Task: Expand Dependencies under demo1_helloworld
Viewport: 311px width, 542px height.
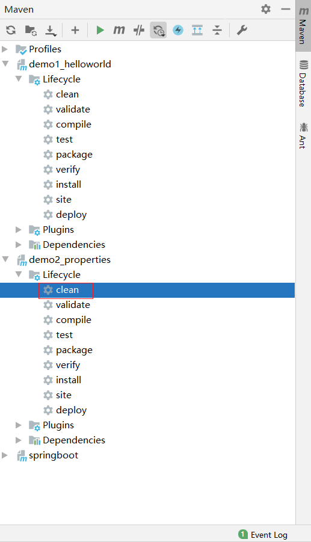Action: [x=19, y=245]
